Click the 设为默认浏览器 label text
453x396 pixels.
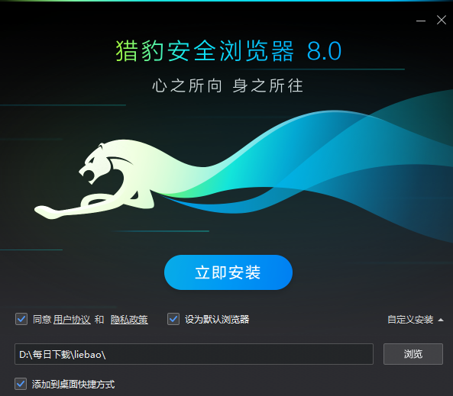[217, 320]
